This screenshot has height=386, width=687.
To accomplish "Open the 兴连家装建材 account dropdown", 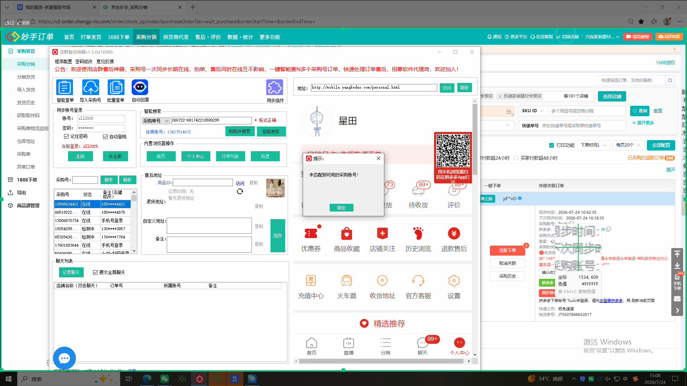I will coord(602,37).
